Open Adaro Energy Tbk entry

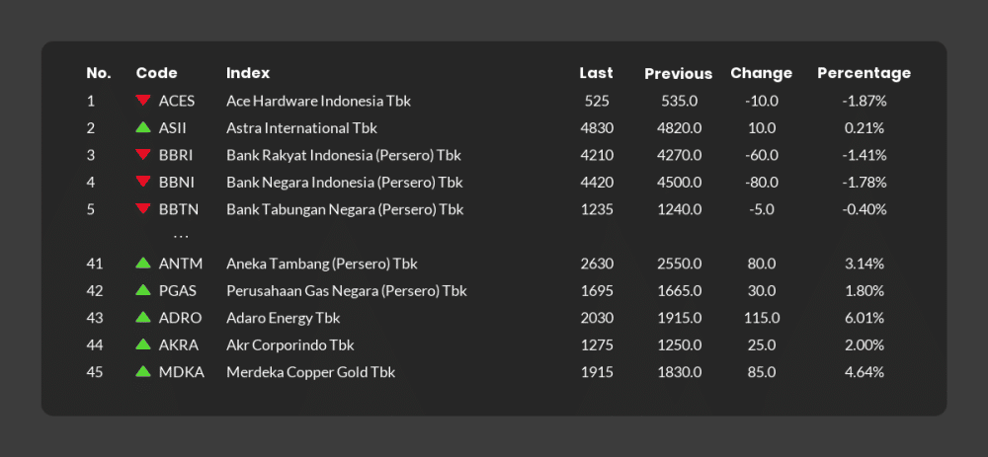[x=283, y=319]
